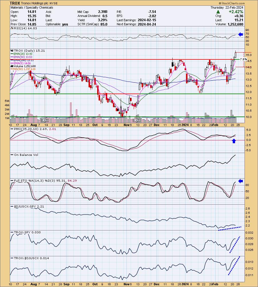The height and width of the screenshot is (287, 258).
Task: Click the SCTR (SmlCap) value 85.0
Action: click(104, 24)
